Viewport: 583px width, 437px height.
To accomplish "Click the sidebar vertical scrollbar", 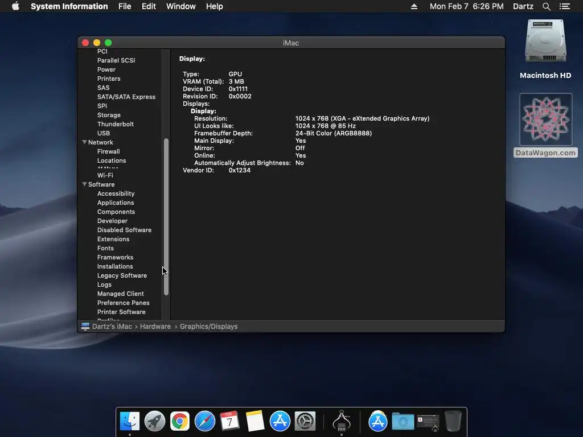I will [x=166, y=217].
